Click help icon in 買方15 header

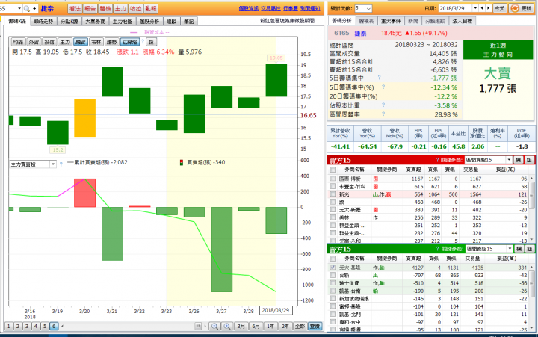[437, 160]
